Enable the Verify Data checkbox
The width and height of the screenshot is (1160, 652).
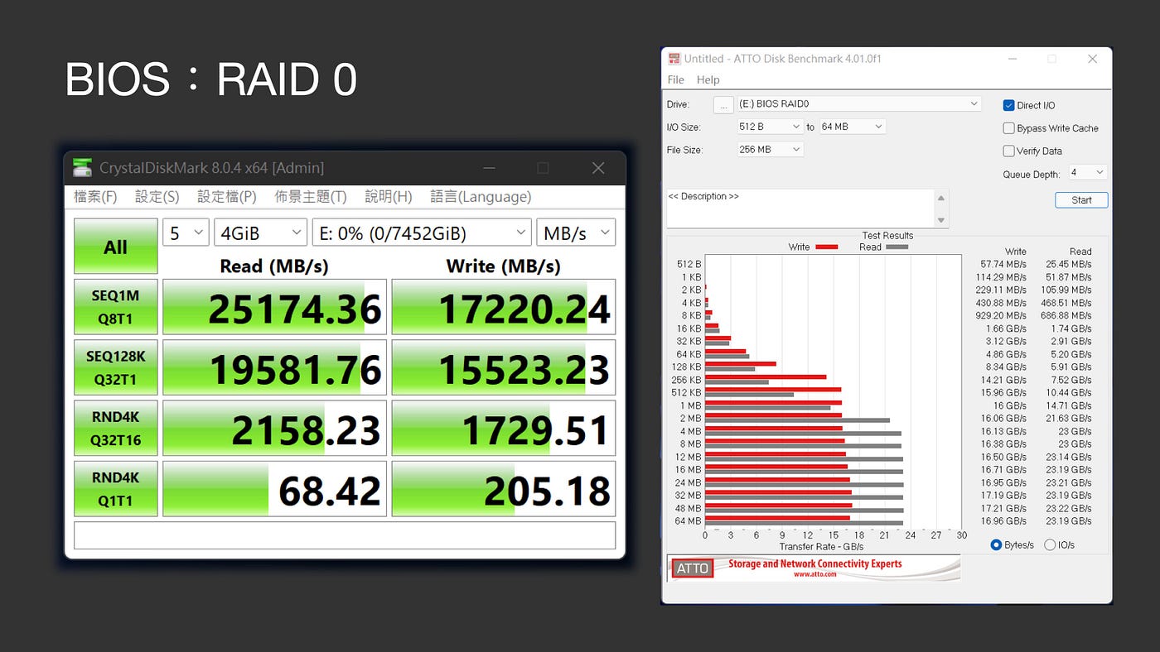click(1008, 151)
